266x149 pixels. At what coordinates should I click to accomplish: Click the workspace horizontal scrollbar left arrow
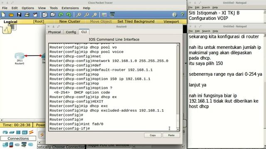coord(2,120)
